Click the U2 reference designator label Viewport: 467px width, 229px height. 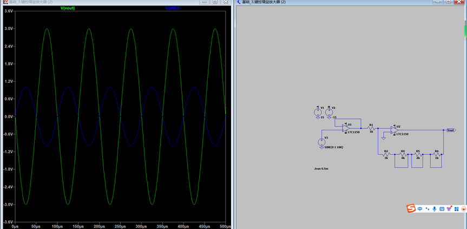pyautogui.click(x=398, y=127)
